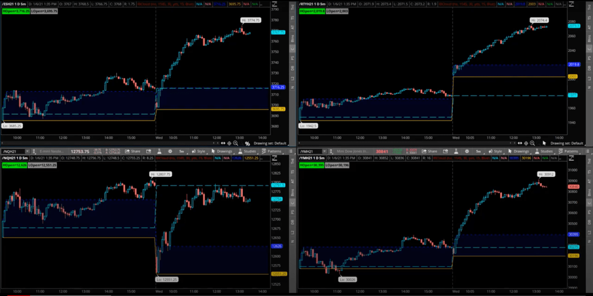Click the zoom magnifier under the /RTY chart
This screenshot has width=593, height=296.
tap(532, 143)
